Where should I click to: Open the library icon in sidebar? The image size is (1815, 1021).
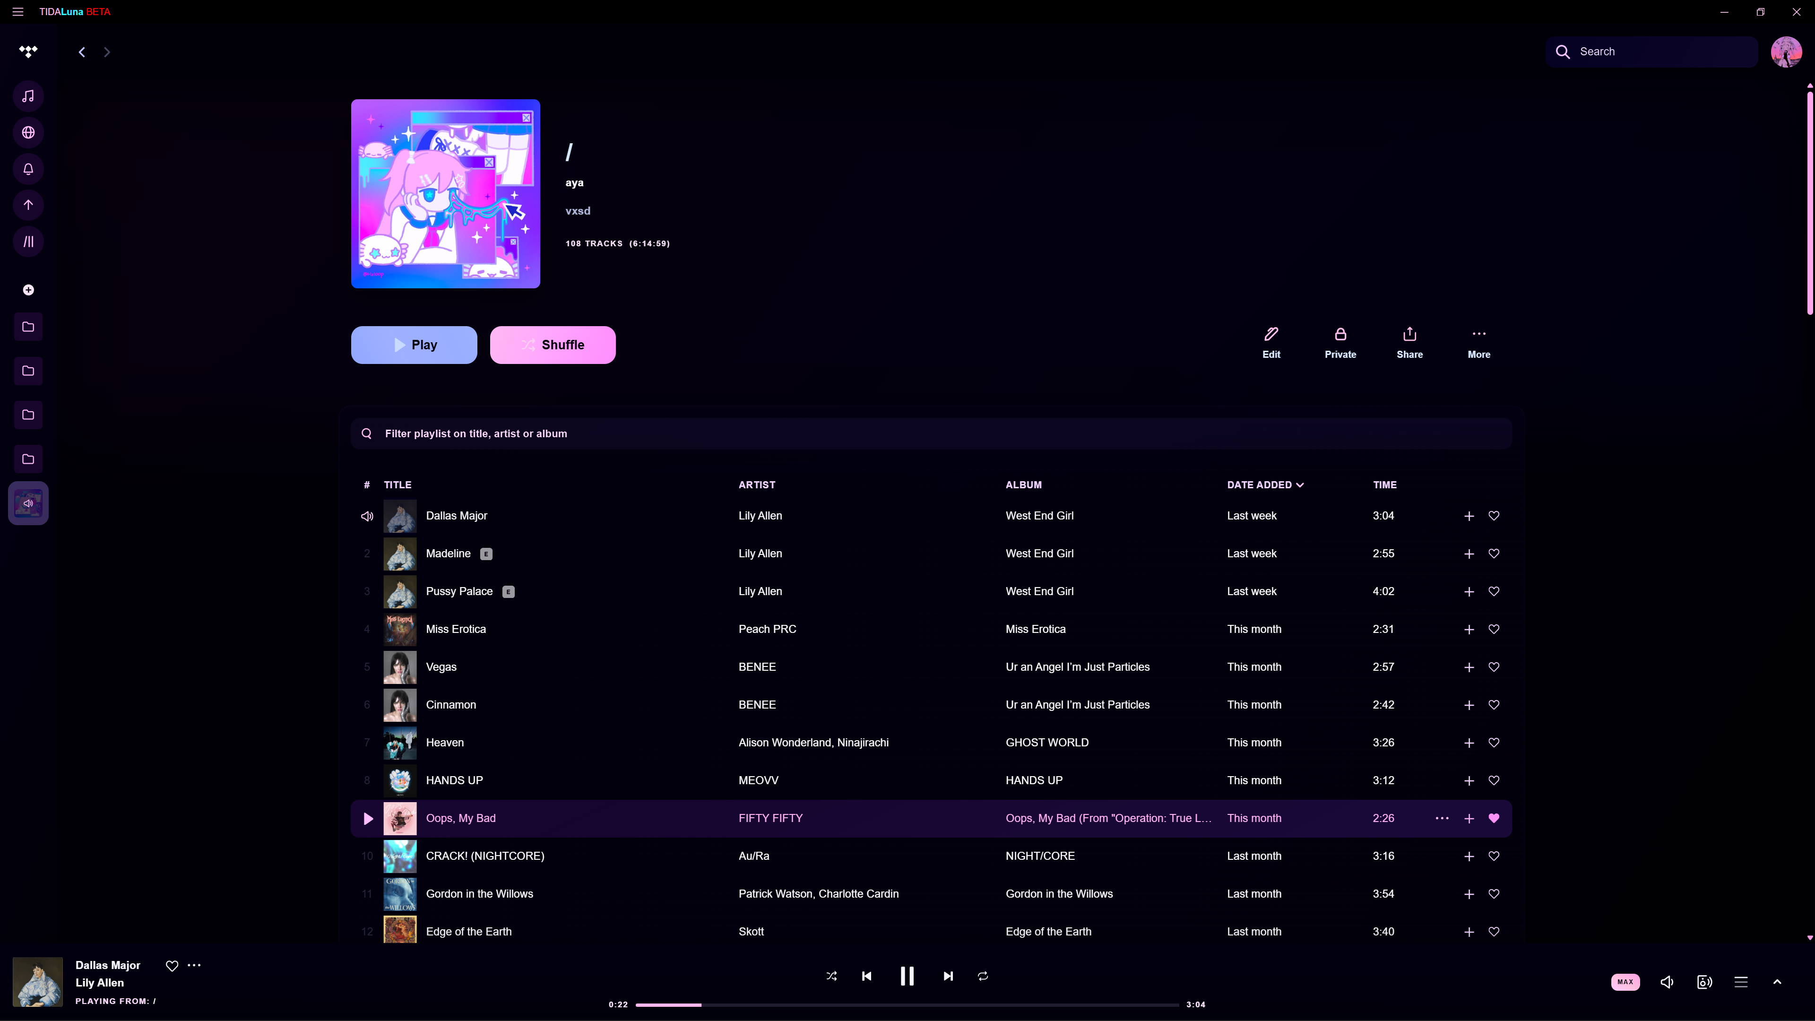point(28,242)
